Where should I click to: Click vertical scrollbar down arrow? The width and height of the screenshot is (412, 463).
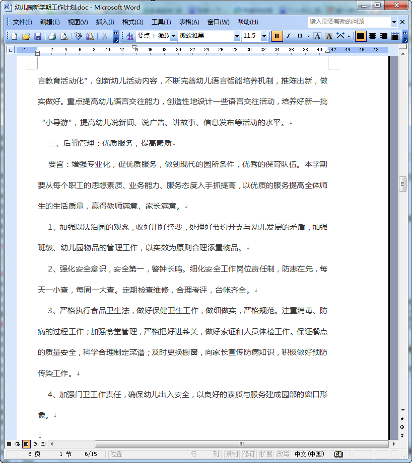click(x=402, y=410)
